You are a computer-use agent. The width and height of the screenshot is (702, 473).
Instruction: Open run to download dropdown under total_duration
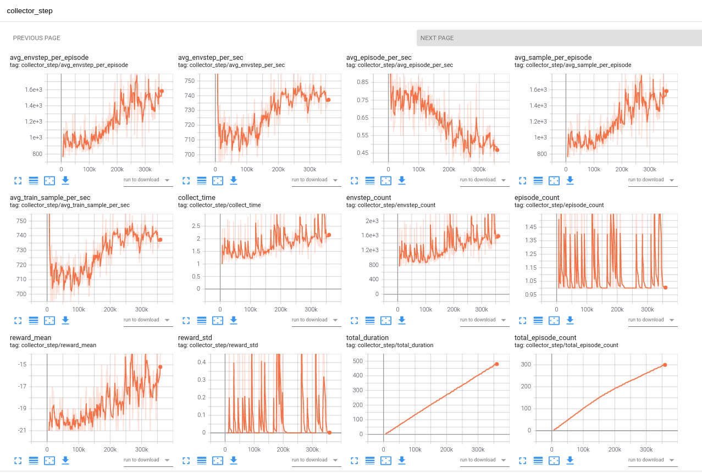[485, 460]
